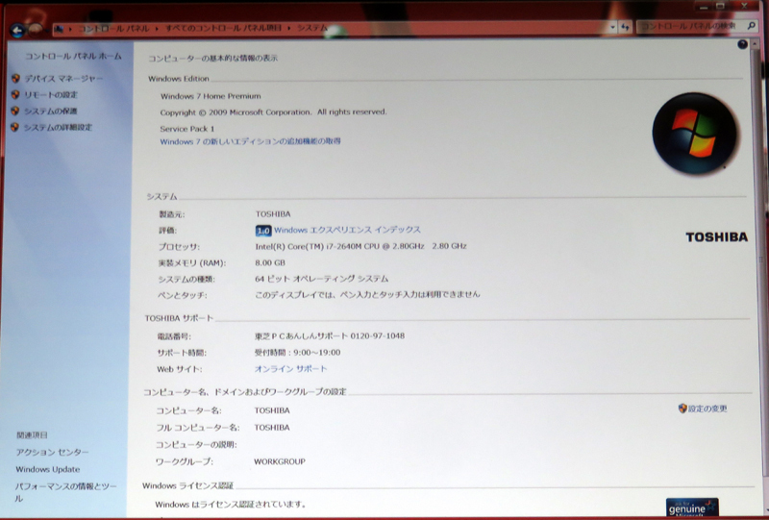Open Windows Update related link

[x=47, y=469]
